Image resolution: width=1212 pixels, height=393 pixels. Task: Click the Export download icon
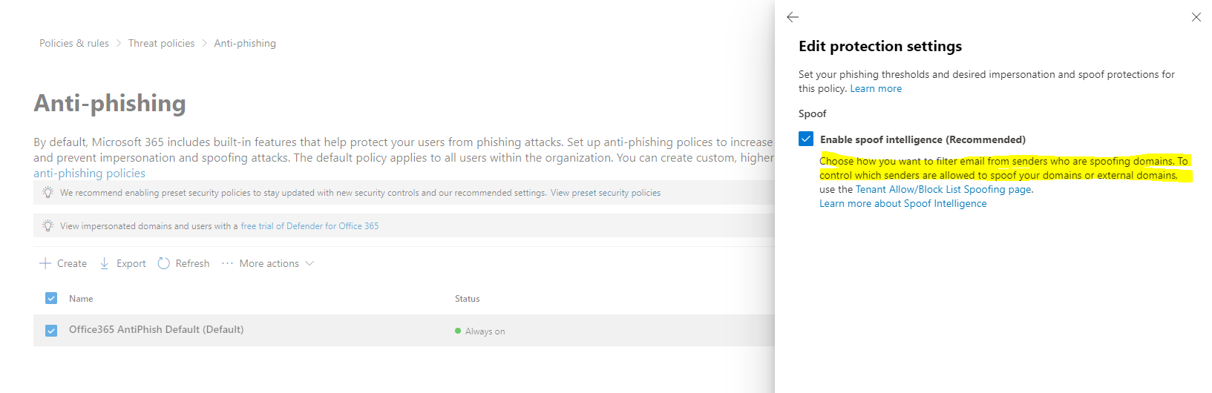coord(105,263)
